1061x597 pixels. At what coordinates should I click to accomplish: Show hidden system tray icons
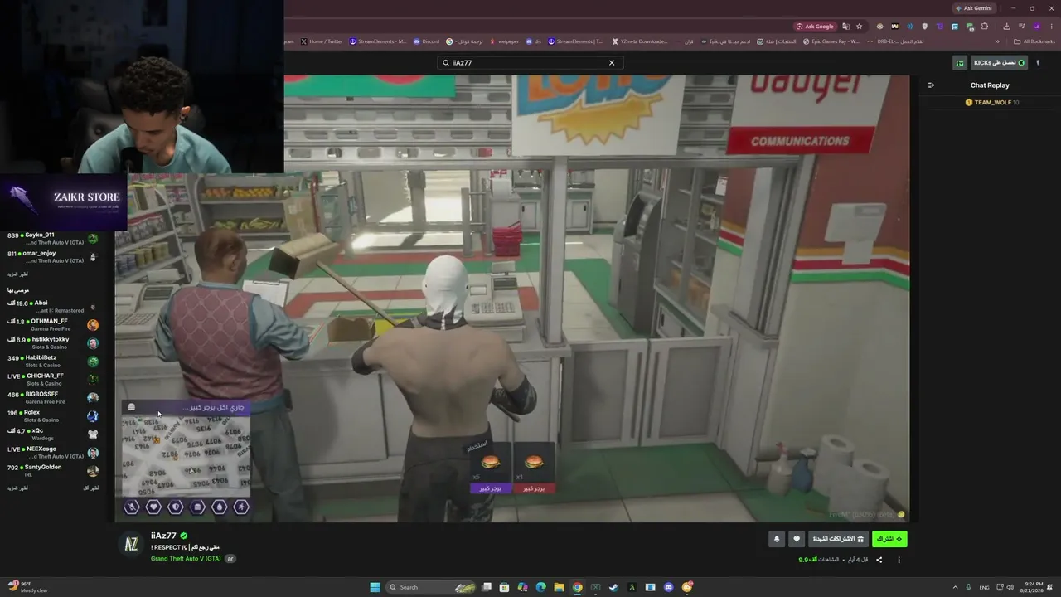[x=955, y=587]
